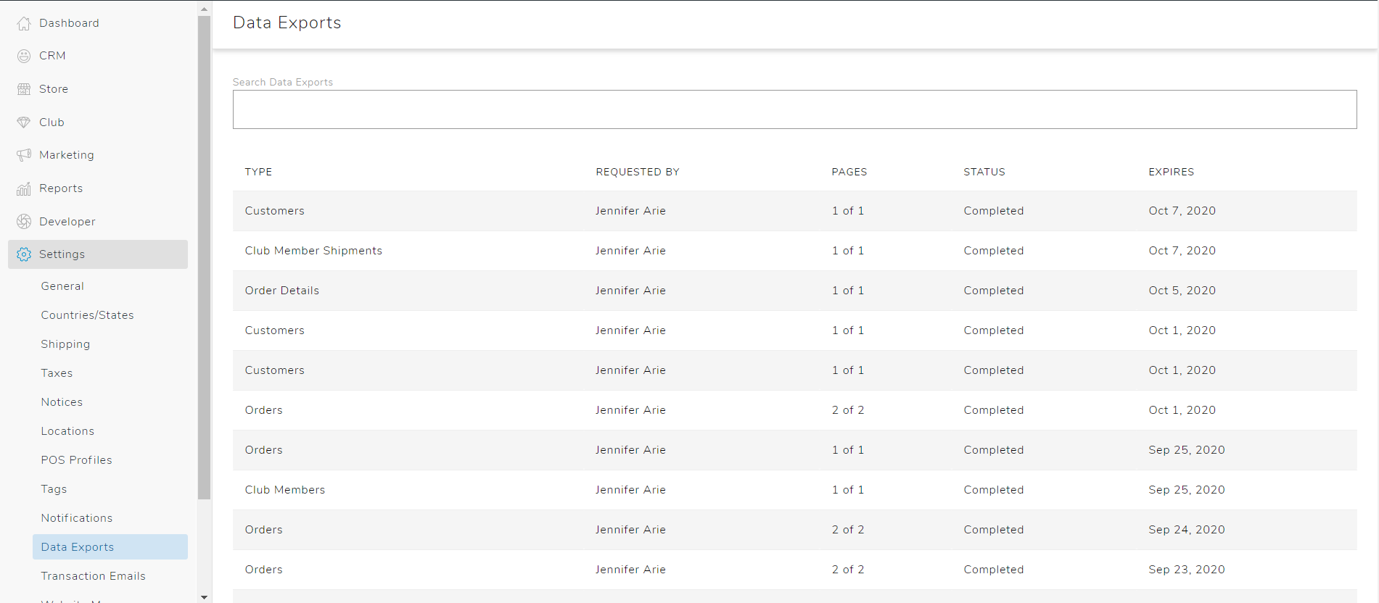
Task: Click the Reports bar chart icon
Action: (24, 188)
